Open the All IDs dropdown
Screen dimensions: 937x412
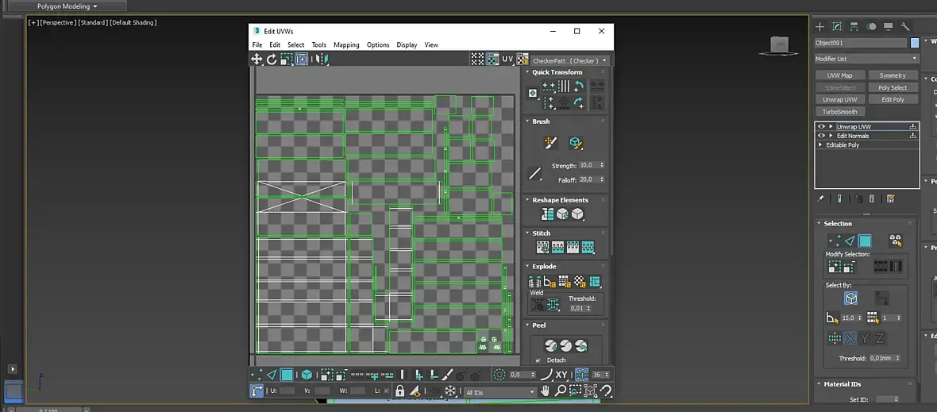point(499,392)
